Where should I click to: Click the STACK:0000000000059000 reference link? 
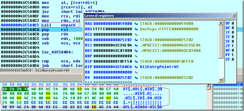pyautogui.click(x=167, y=24)
